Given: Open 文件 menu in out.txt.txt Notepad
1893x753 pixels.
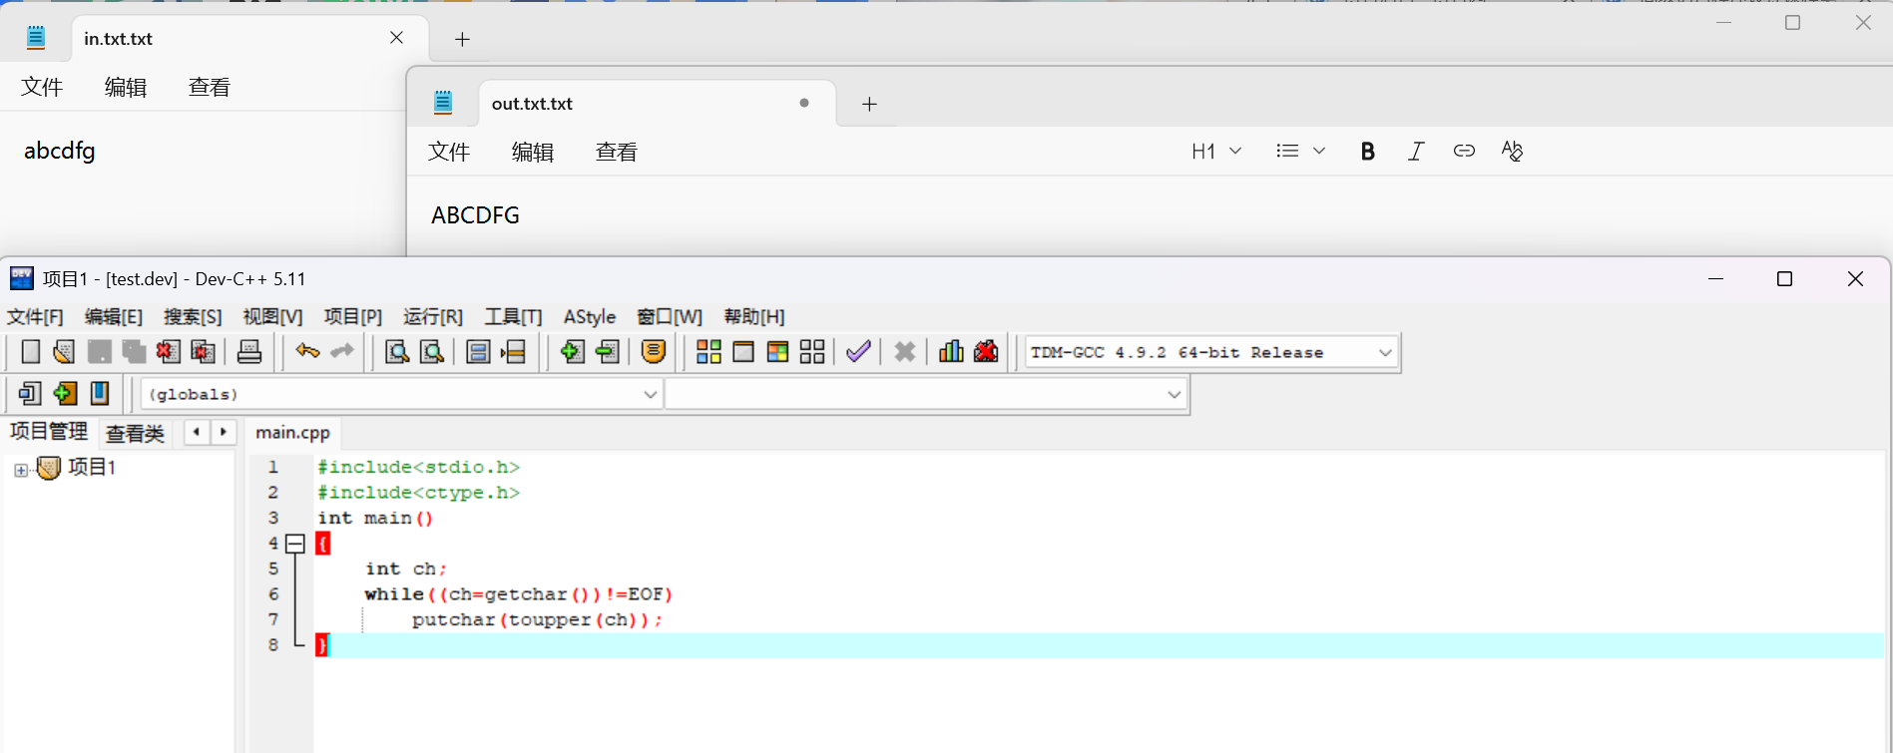Looking at the screenshot, I should pos(449,152).
